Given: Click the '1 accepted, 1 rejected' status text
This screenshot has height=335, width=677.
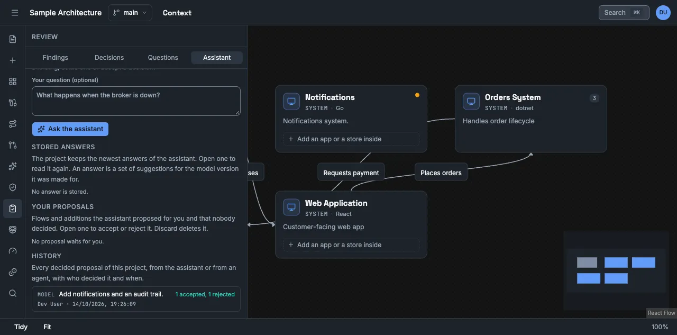Looking at the screenshot, I should click(205, 294).
